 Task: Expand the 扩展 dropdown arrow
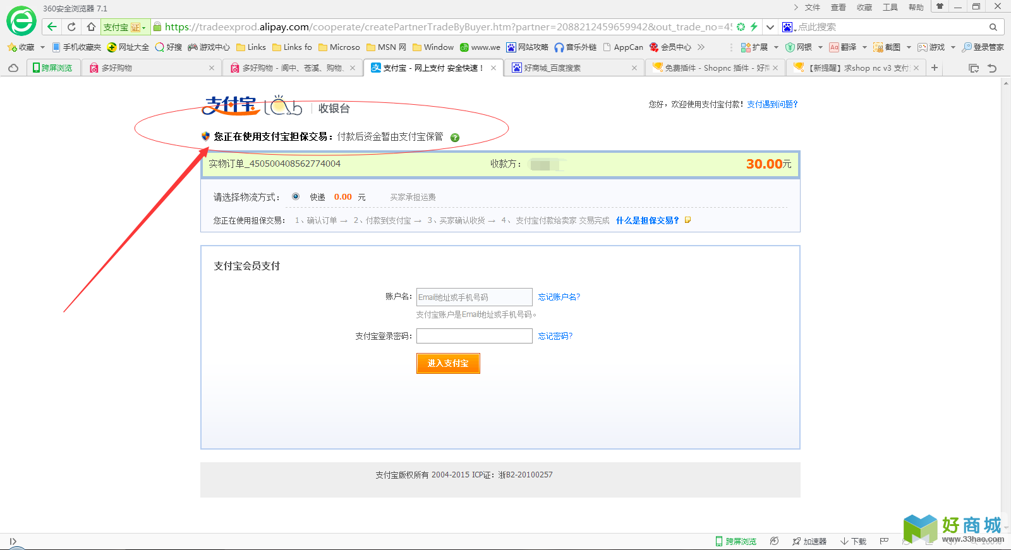[776, 47]
